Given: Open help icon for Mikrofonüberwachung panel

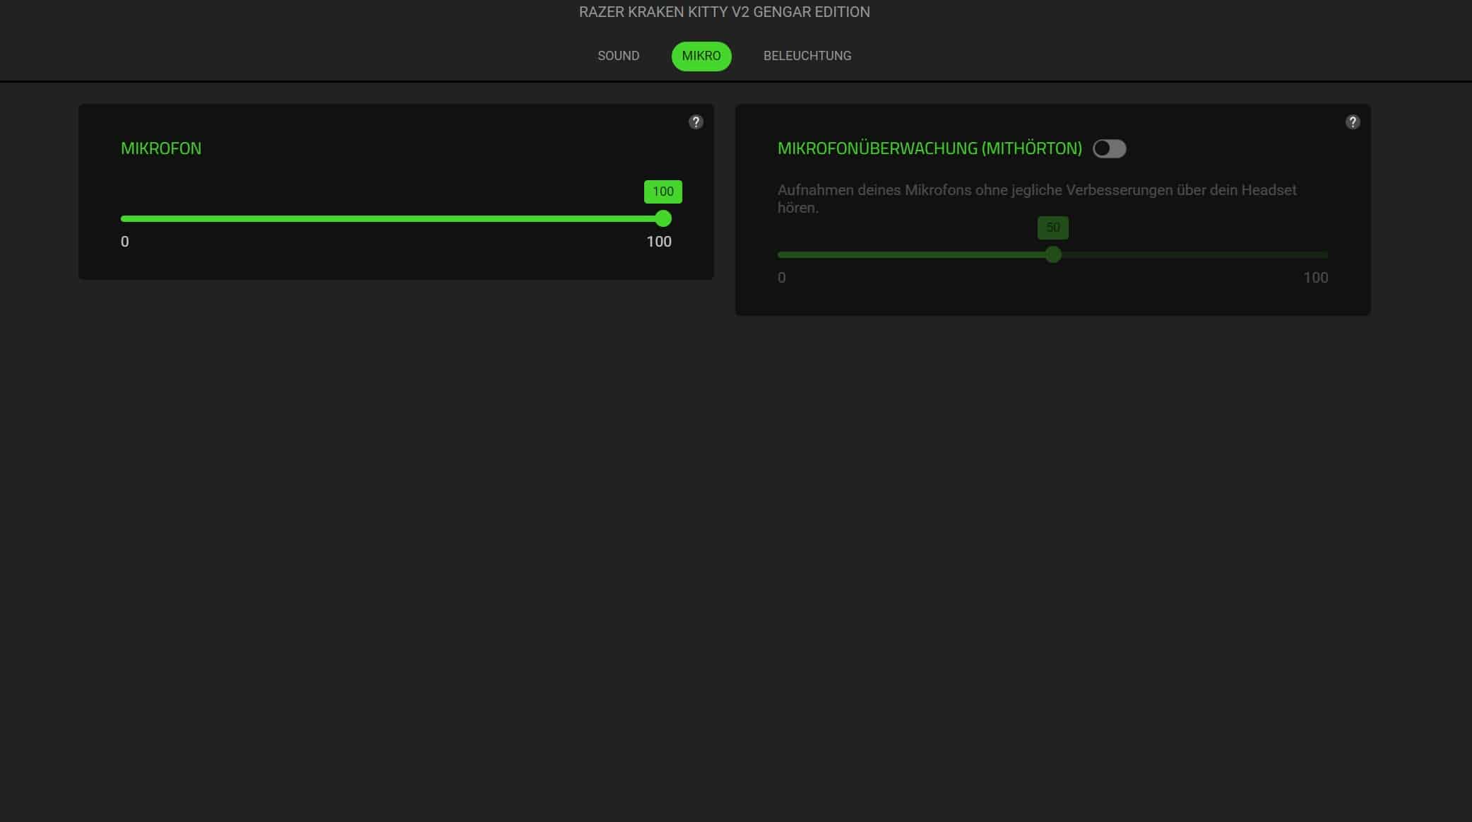Looking at the screenshot, I should coord(1352,122).
